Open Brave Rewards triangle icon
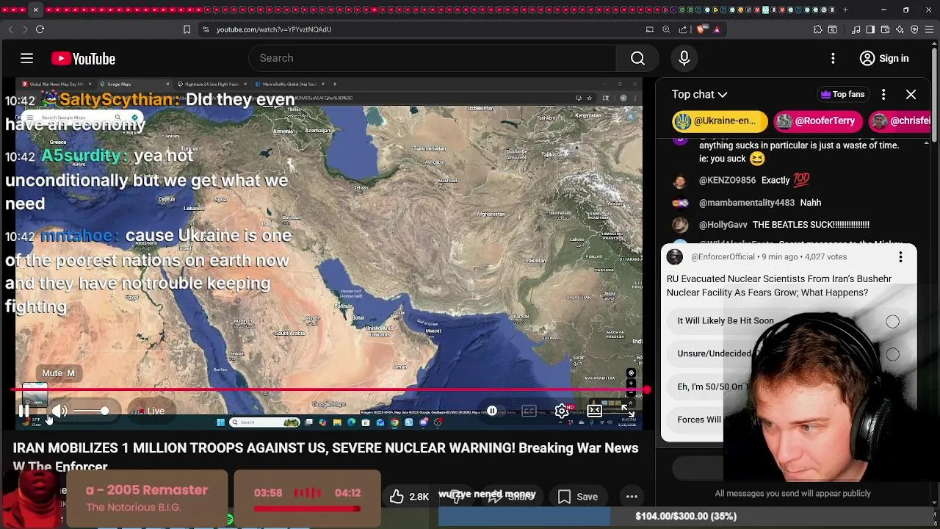 [717, 29]
